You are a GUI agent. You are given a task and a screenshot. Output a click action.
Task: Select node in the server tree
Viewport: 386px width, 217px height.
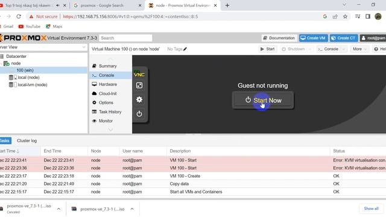16,63
